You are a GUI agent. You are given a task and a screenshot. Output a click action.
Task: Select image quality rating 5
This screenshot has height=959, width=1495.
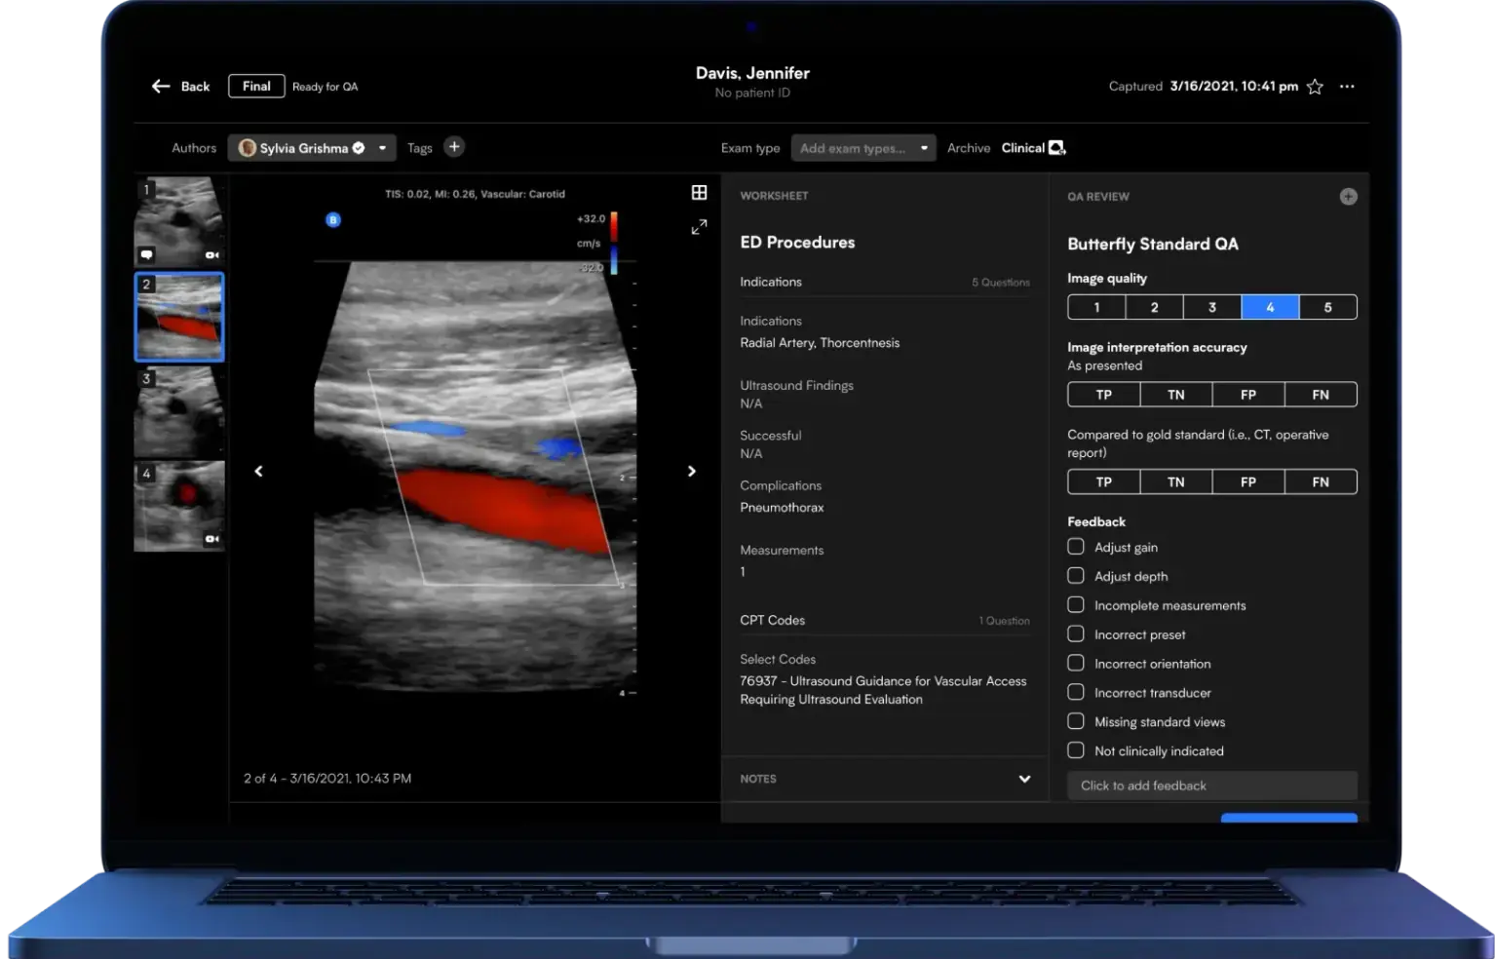point(1327,307)
